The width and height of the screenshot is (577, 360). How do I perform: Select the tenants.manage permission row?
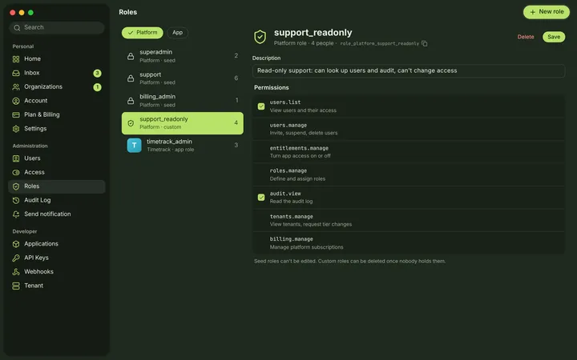[x=409, y=220]
